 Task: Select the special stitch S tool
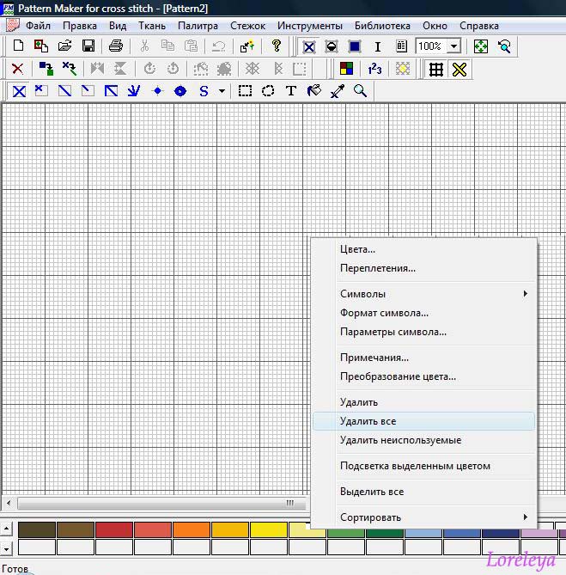pyautogui.click(x=204, y=91)
